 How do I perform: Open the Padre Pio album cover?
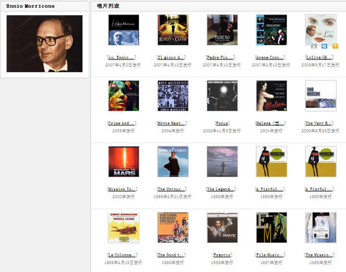click(x=222, y=30)
